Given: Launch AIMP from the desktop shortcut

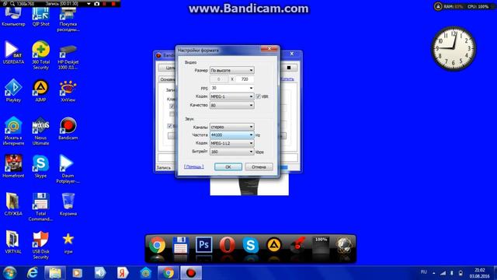Looking at the screenshot, I should point(40,91).
